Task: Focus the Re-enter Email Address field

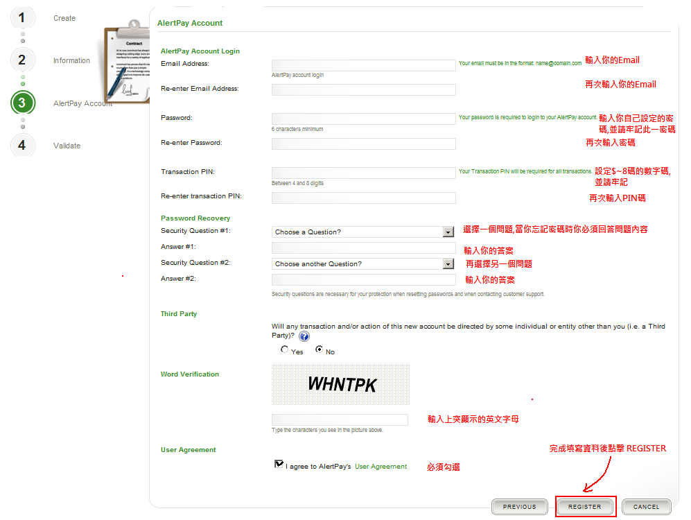Action: pyautogui.click(x=364, y=90)
